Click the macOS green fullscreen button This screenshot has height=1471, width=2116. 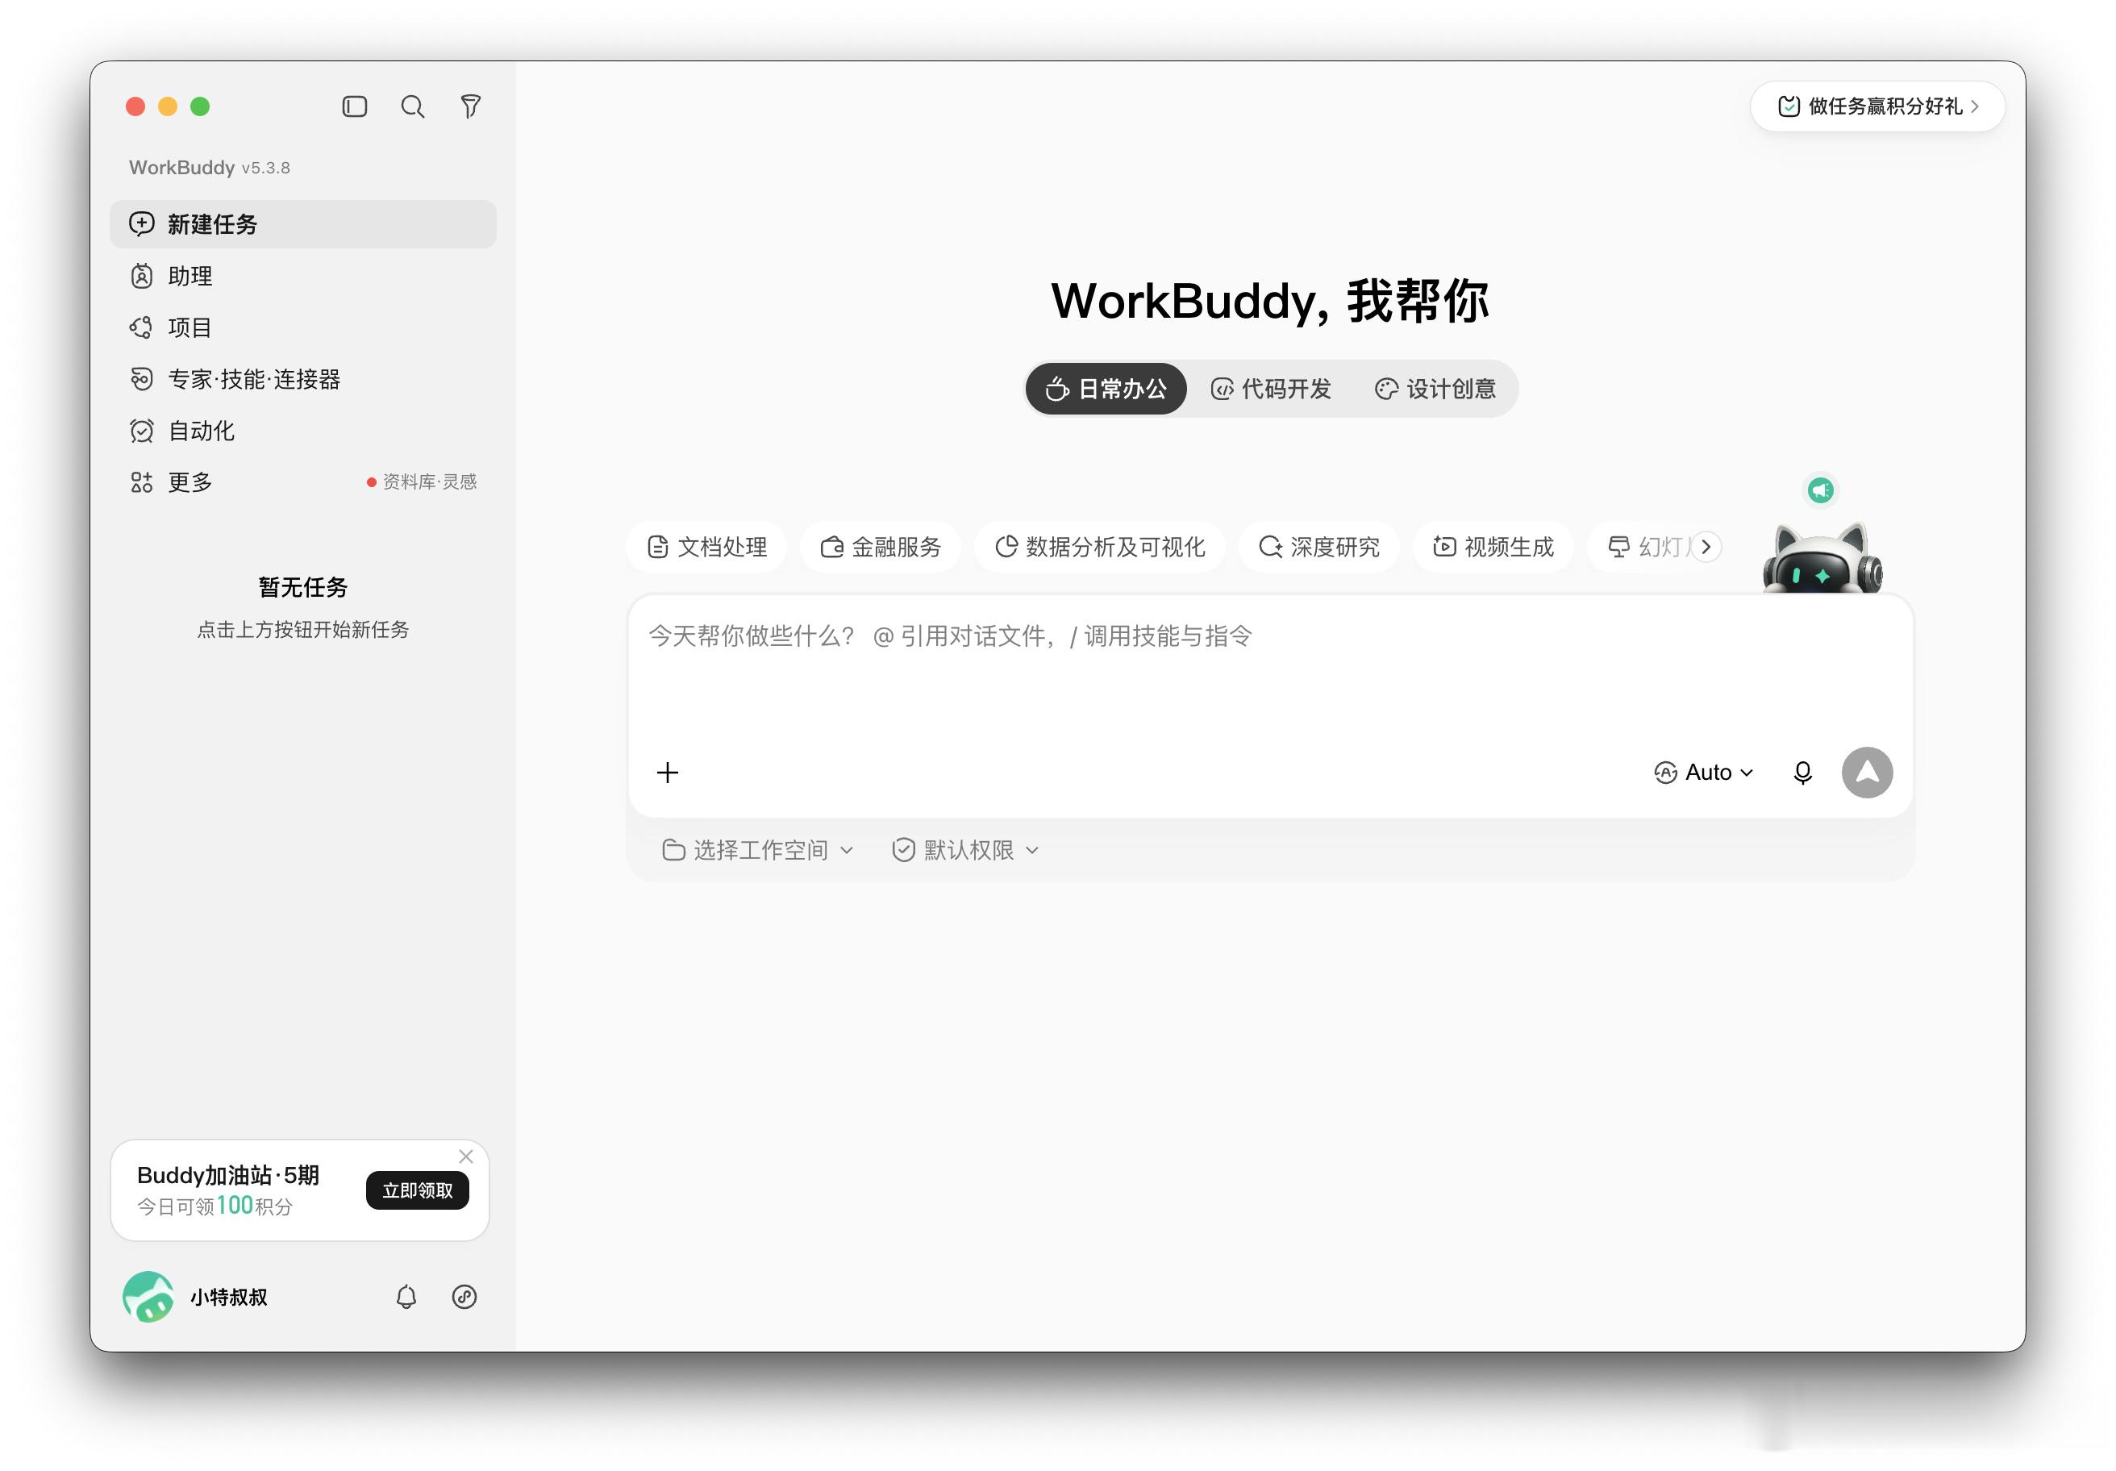pyautogui.click(x=200, y=107)
